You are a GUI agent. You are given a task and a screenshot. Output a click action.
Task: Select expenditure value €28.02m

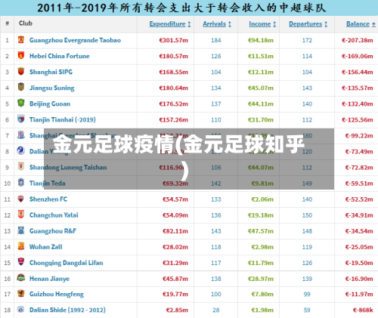pos(175,247)
